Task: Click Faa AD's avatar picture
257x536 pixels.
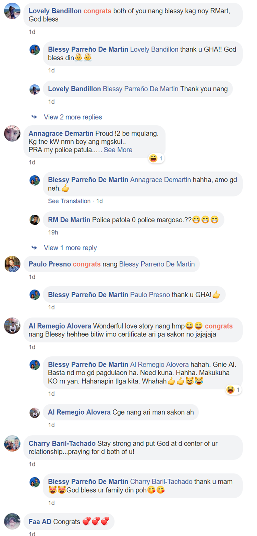Action: (12, 522)
